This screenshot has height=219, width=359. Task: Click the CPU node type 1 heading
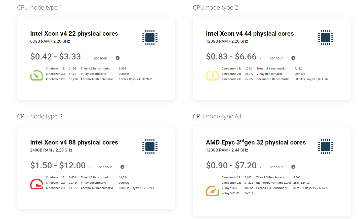point(39,8)
